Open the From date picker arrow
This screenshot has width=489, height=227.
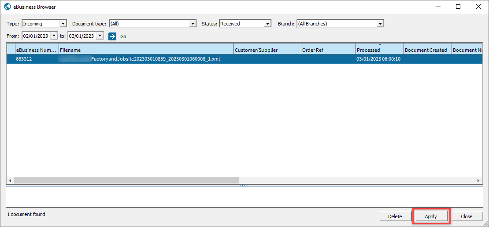[54, 36]
